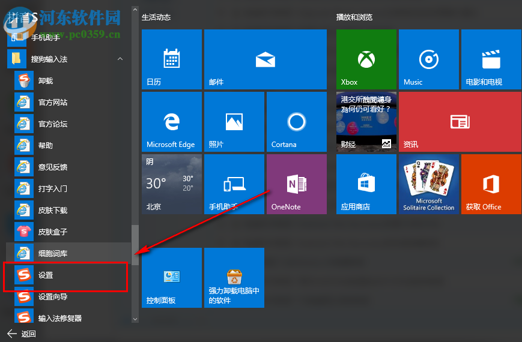
Task: Open the 北京 weather tile
Action: [x=172, y=184]
